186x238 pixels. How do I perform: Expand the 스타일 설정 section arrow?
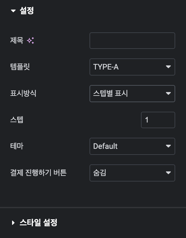(x=13, y=223)
